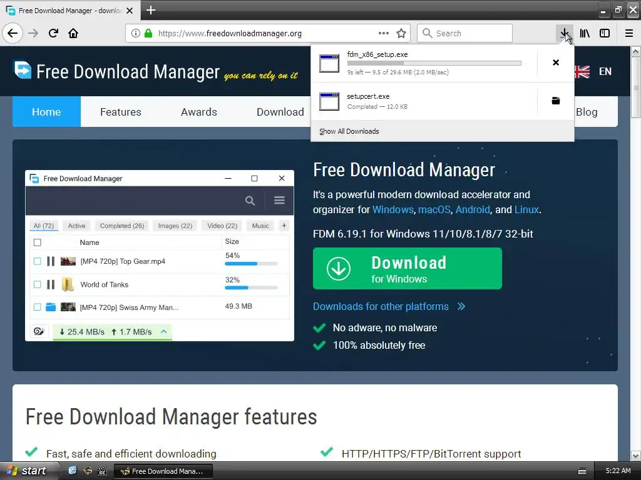641x480 pixels.
Task: Open the Library bookshelf icon
Action: click(x=585, y=33)
